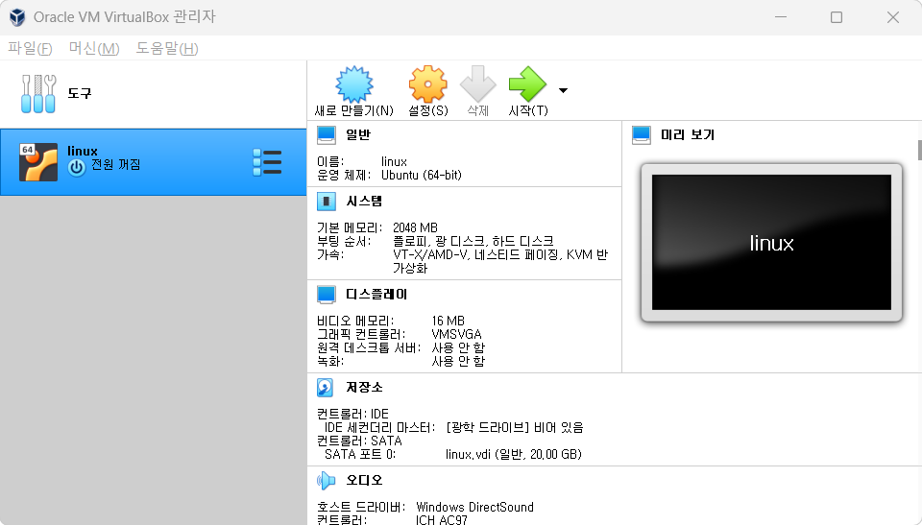Click the VirtualBox cube title icon
Viewport: 922px width, 525px height.
point(17,17)
